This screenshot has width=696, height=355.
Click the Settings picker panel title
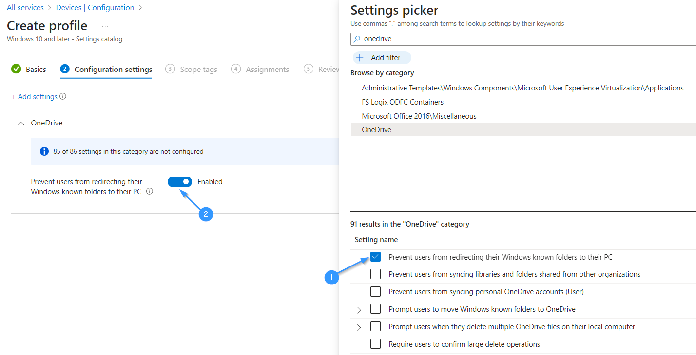(x=394, y=10)
